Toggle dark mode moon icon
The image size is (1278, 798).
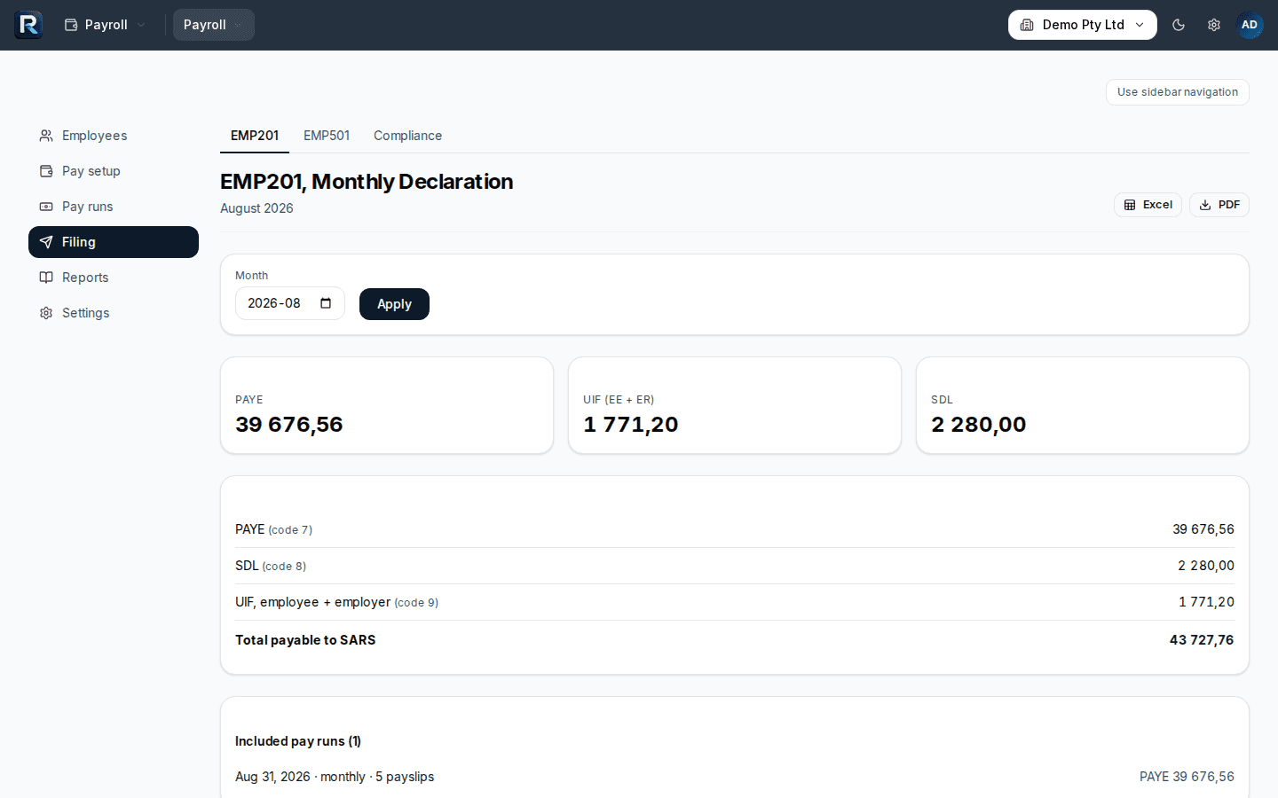[1179, 25]
